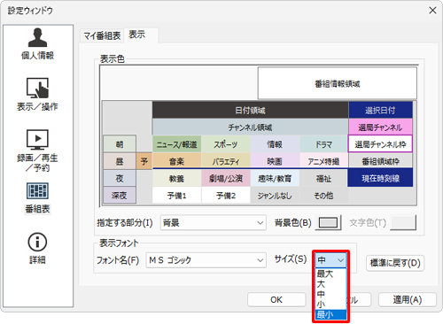The height and width of the screenshot is (324, 443).
Task: Select the 映画 genre cell
Action: tap(275, 161)
